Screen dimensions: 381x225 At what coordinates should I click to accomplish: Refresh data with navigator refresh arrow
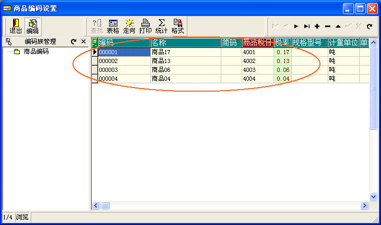370,26
